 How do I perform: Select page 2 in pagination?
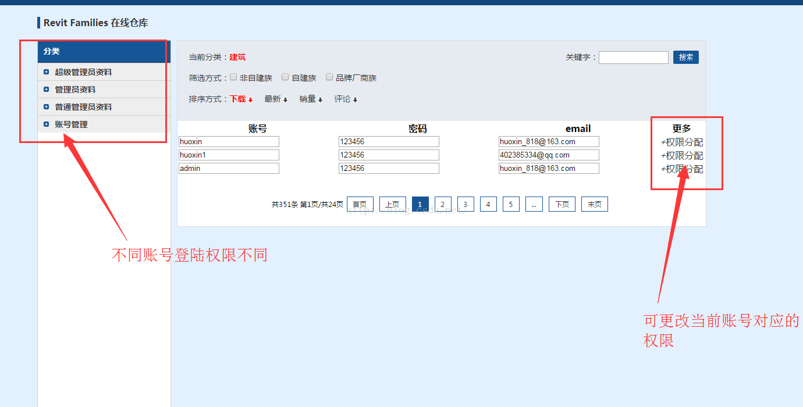[x=443, y=204]
